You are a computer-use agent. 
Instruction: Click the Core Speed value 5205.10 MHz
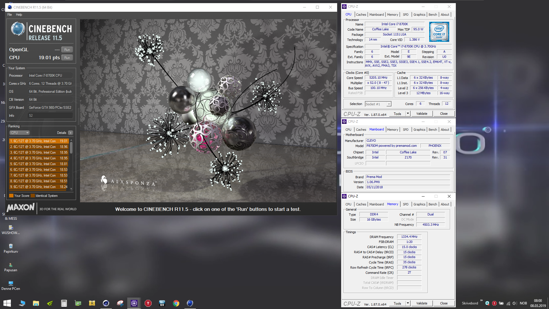coord(378,78)
